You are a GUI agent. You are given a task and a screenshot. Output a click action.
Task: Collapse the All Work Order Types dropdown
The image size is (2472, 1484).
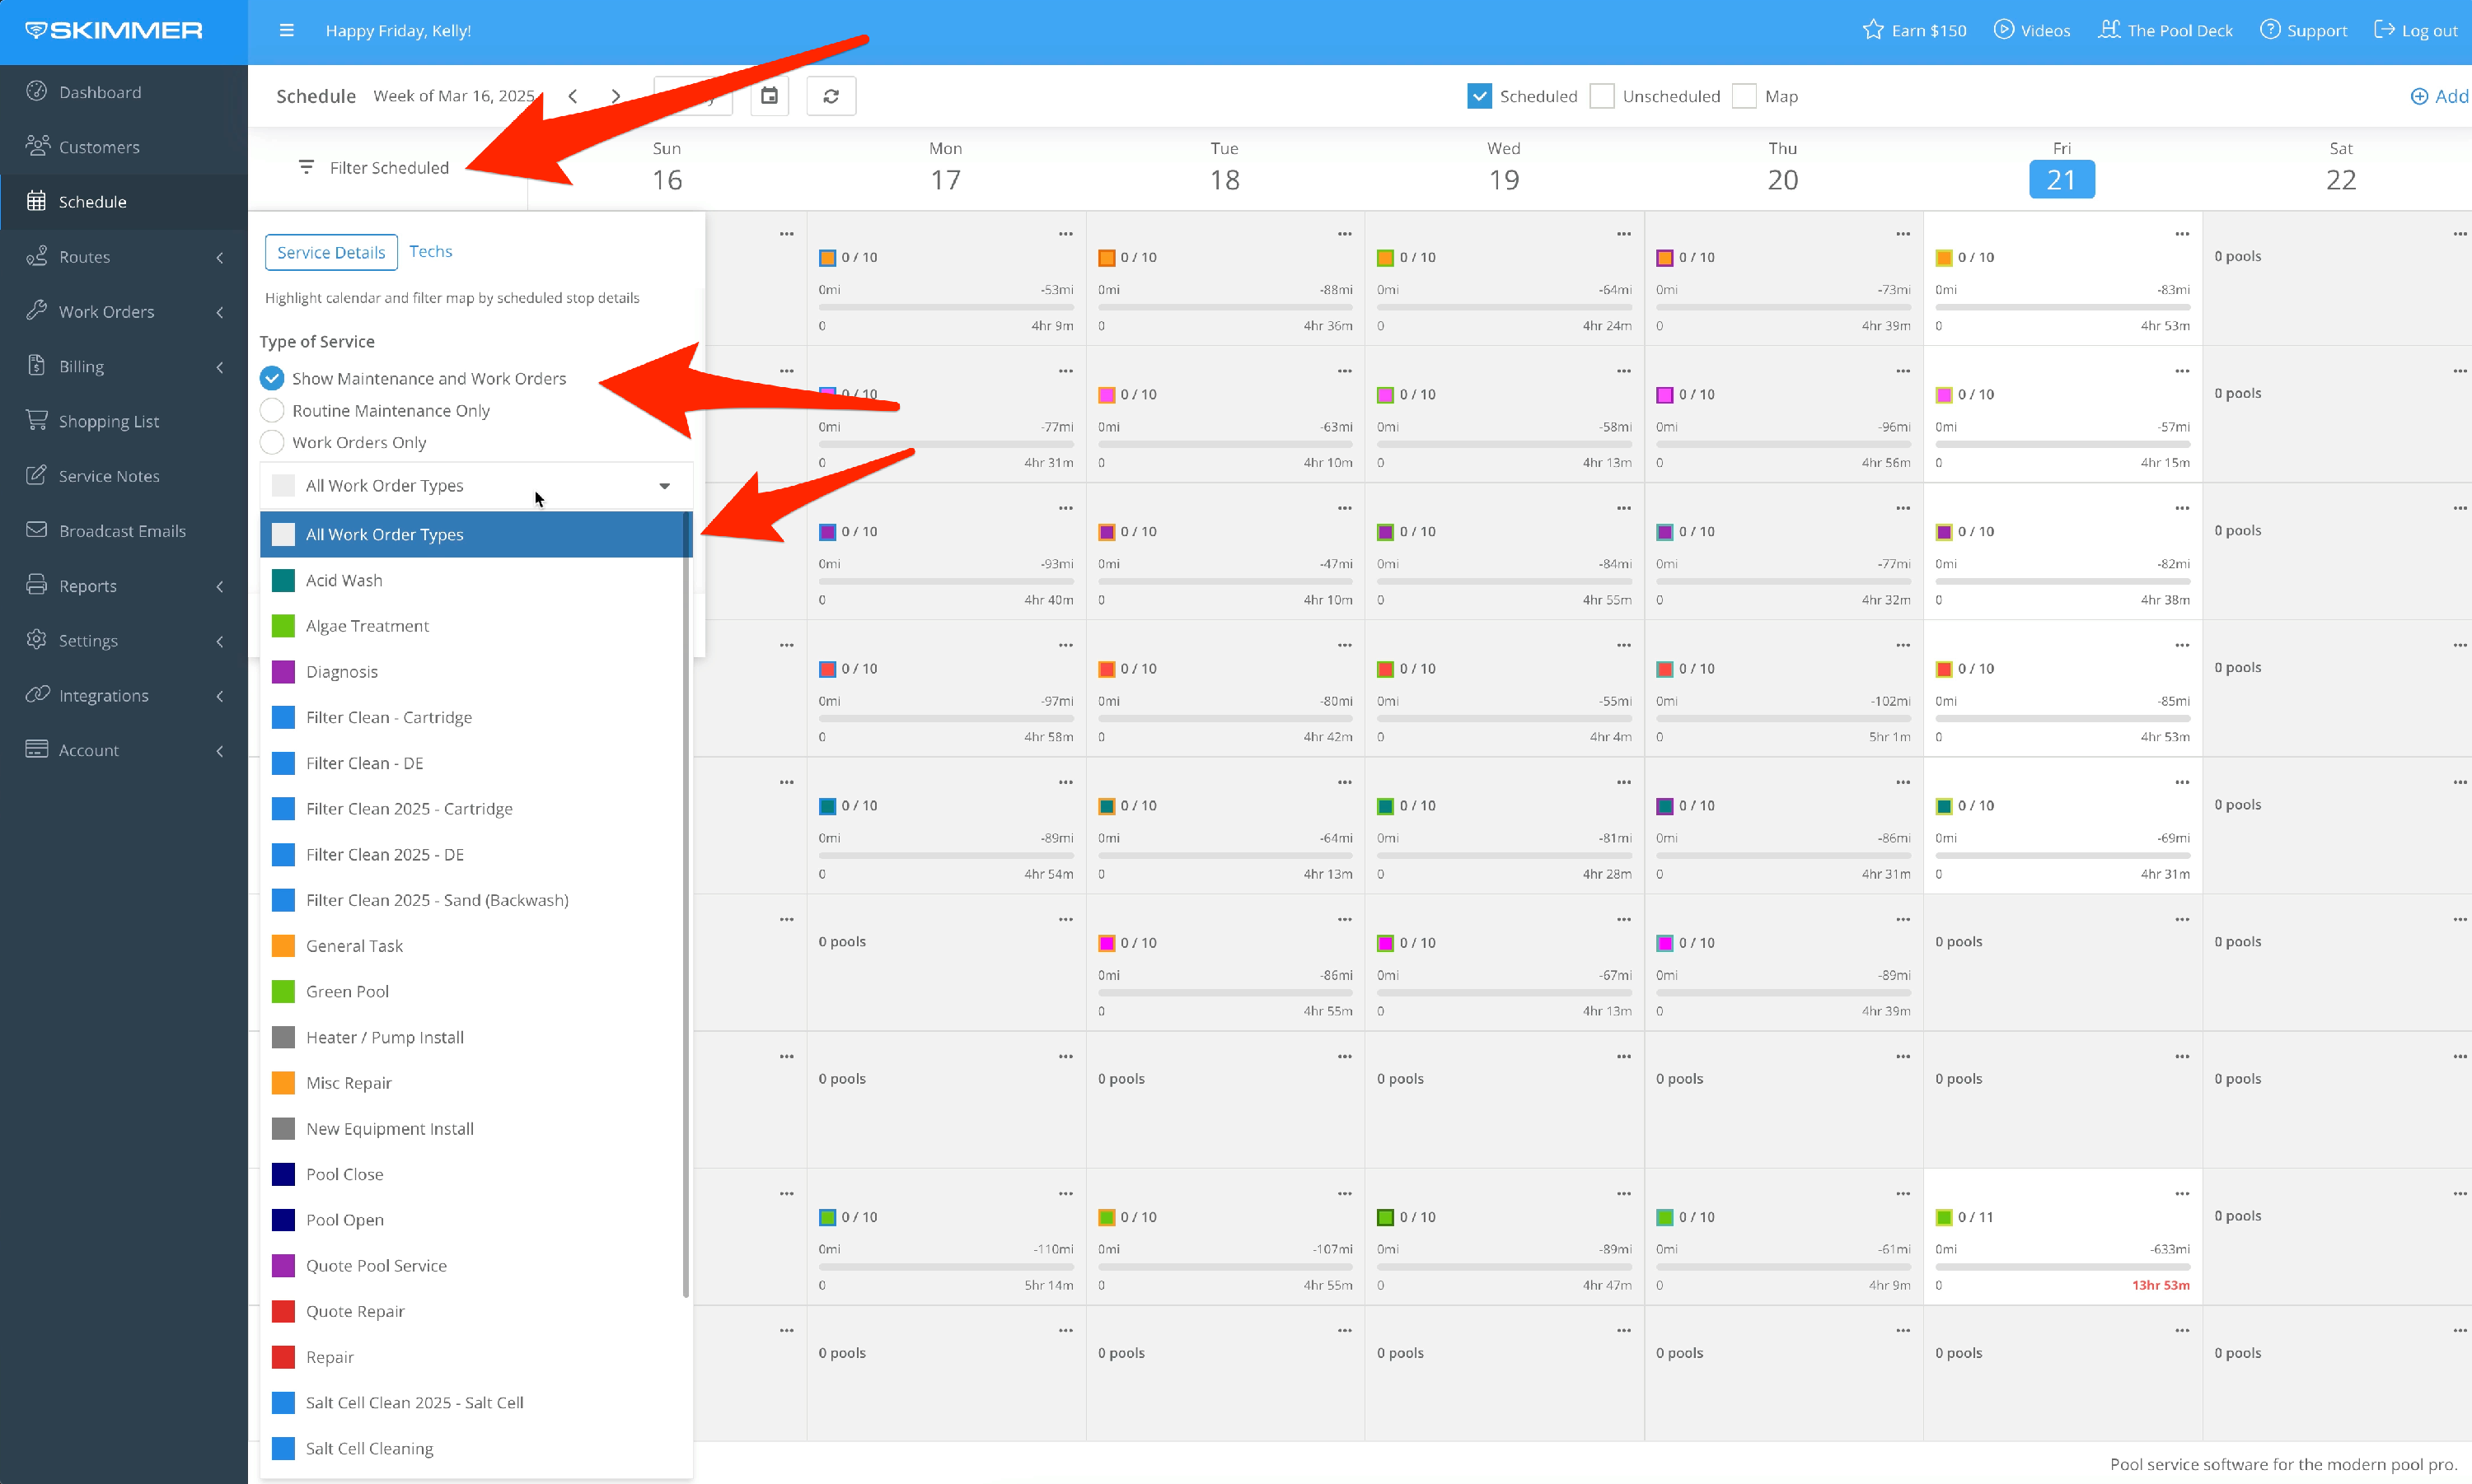664,486
